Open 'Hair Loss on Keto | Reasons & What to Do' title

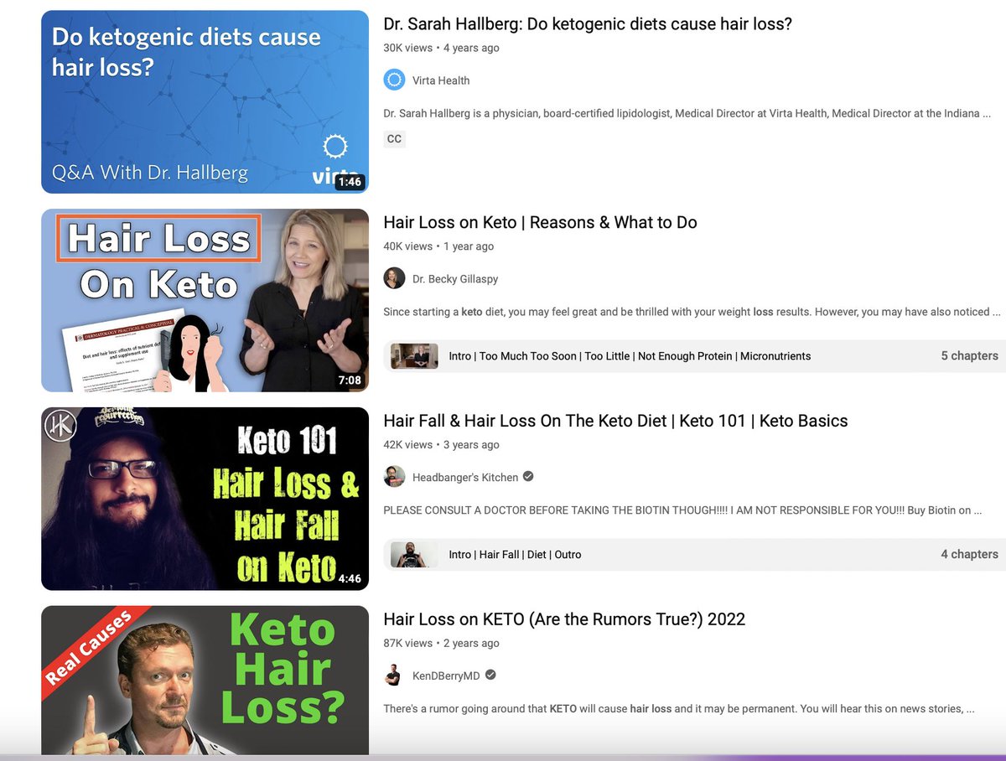tap(540, 222)
